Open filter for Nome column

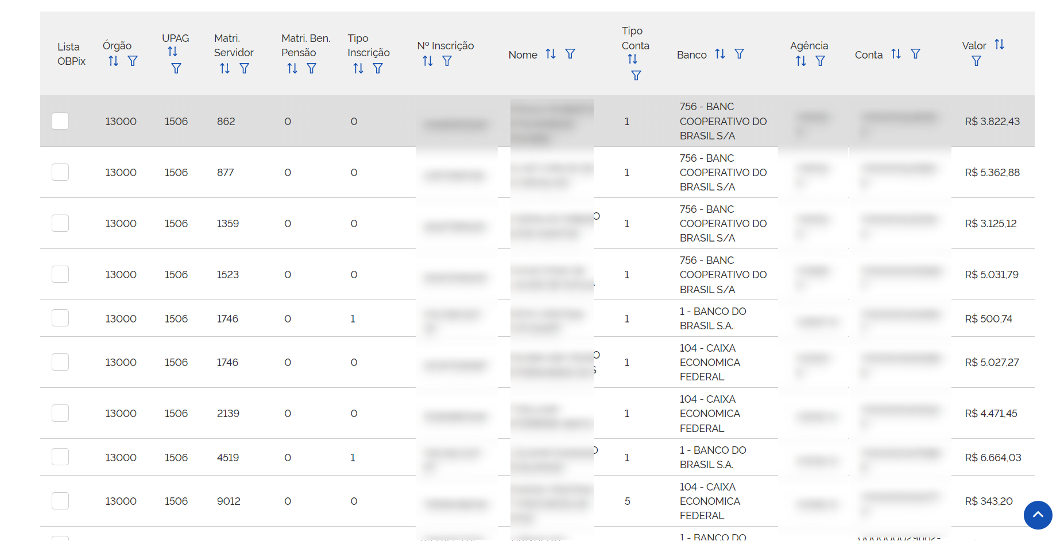570,54
